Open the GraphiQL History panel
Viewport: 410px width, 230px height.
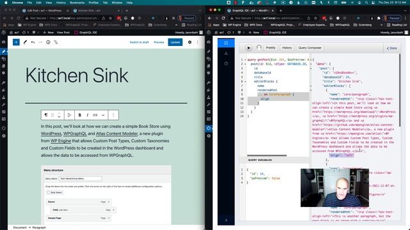click(287, 48)
